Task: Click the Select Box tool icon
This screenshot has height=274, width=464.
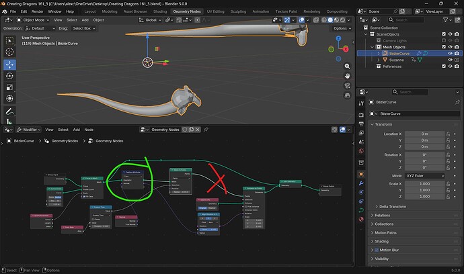Action: coord(10,40)
